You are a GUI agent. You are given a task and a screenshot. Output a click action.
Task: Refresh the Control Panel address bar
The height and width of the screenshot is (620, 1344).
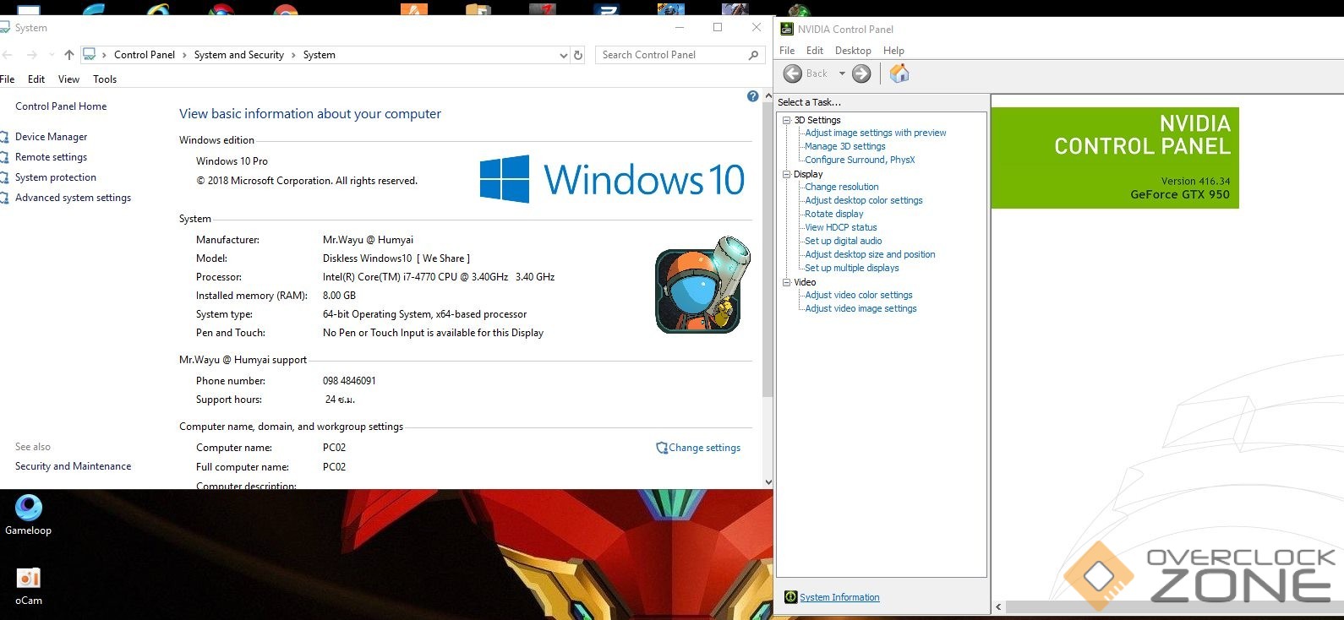[x=578, y=55]
